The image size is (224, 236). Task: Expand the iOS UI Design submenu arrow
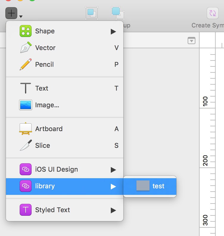coord(113,170)
